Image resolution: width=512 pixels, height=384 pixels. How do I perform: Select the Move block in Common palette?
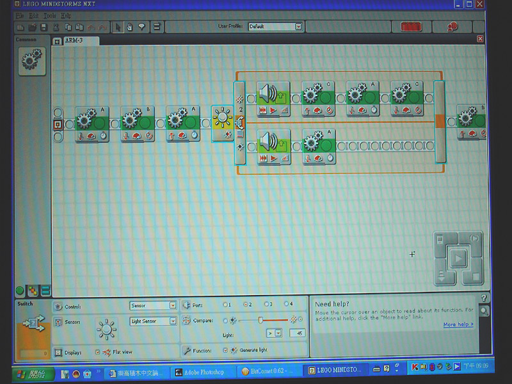31,61
